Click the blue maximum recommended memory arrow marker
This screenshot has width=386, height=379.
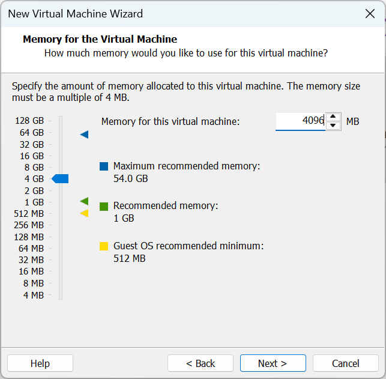point(85,135)
